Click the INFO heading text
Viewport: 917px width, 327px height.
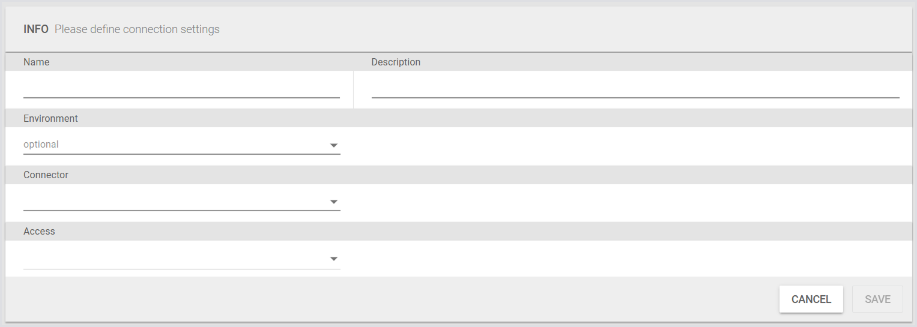(x=36, y=29)
